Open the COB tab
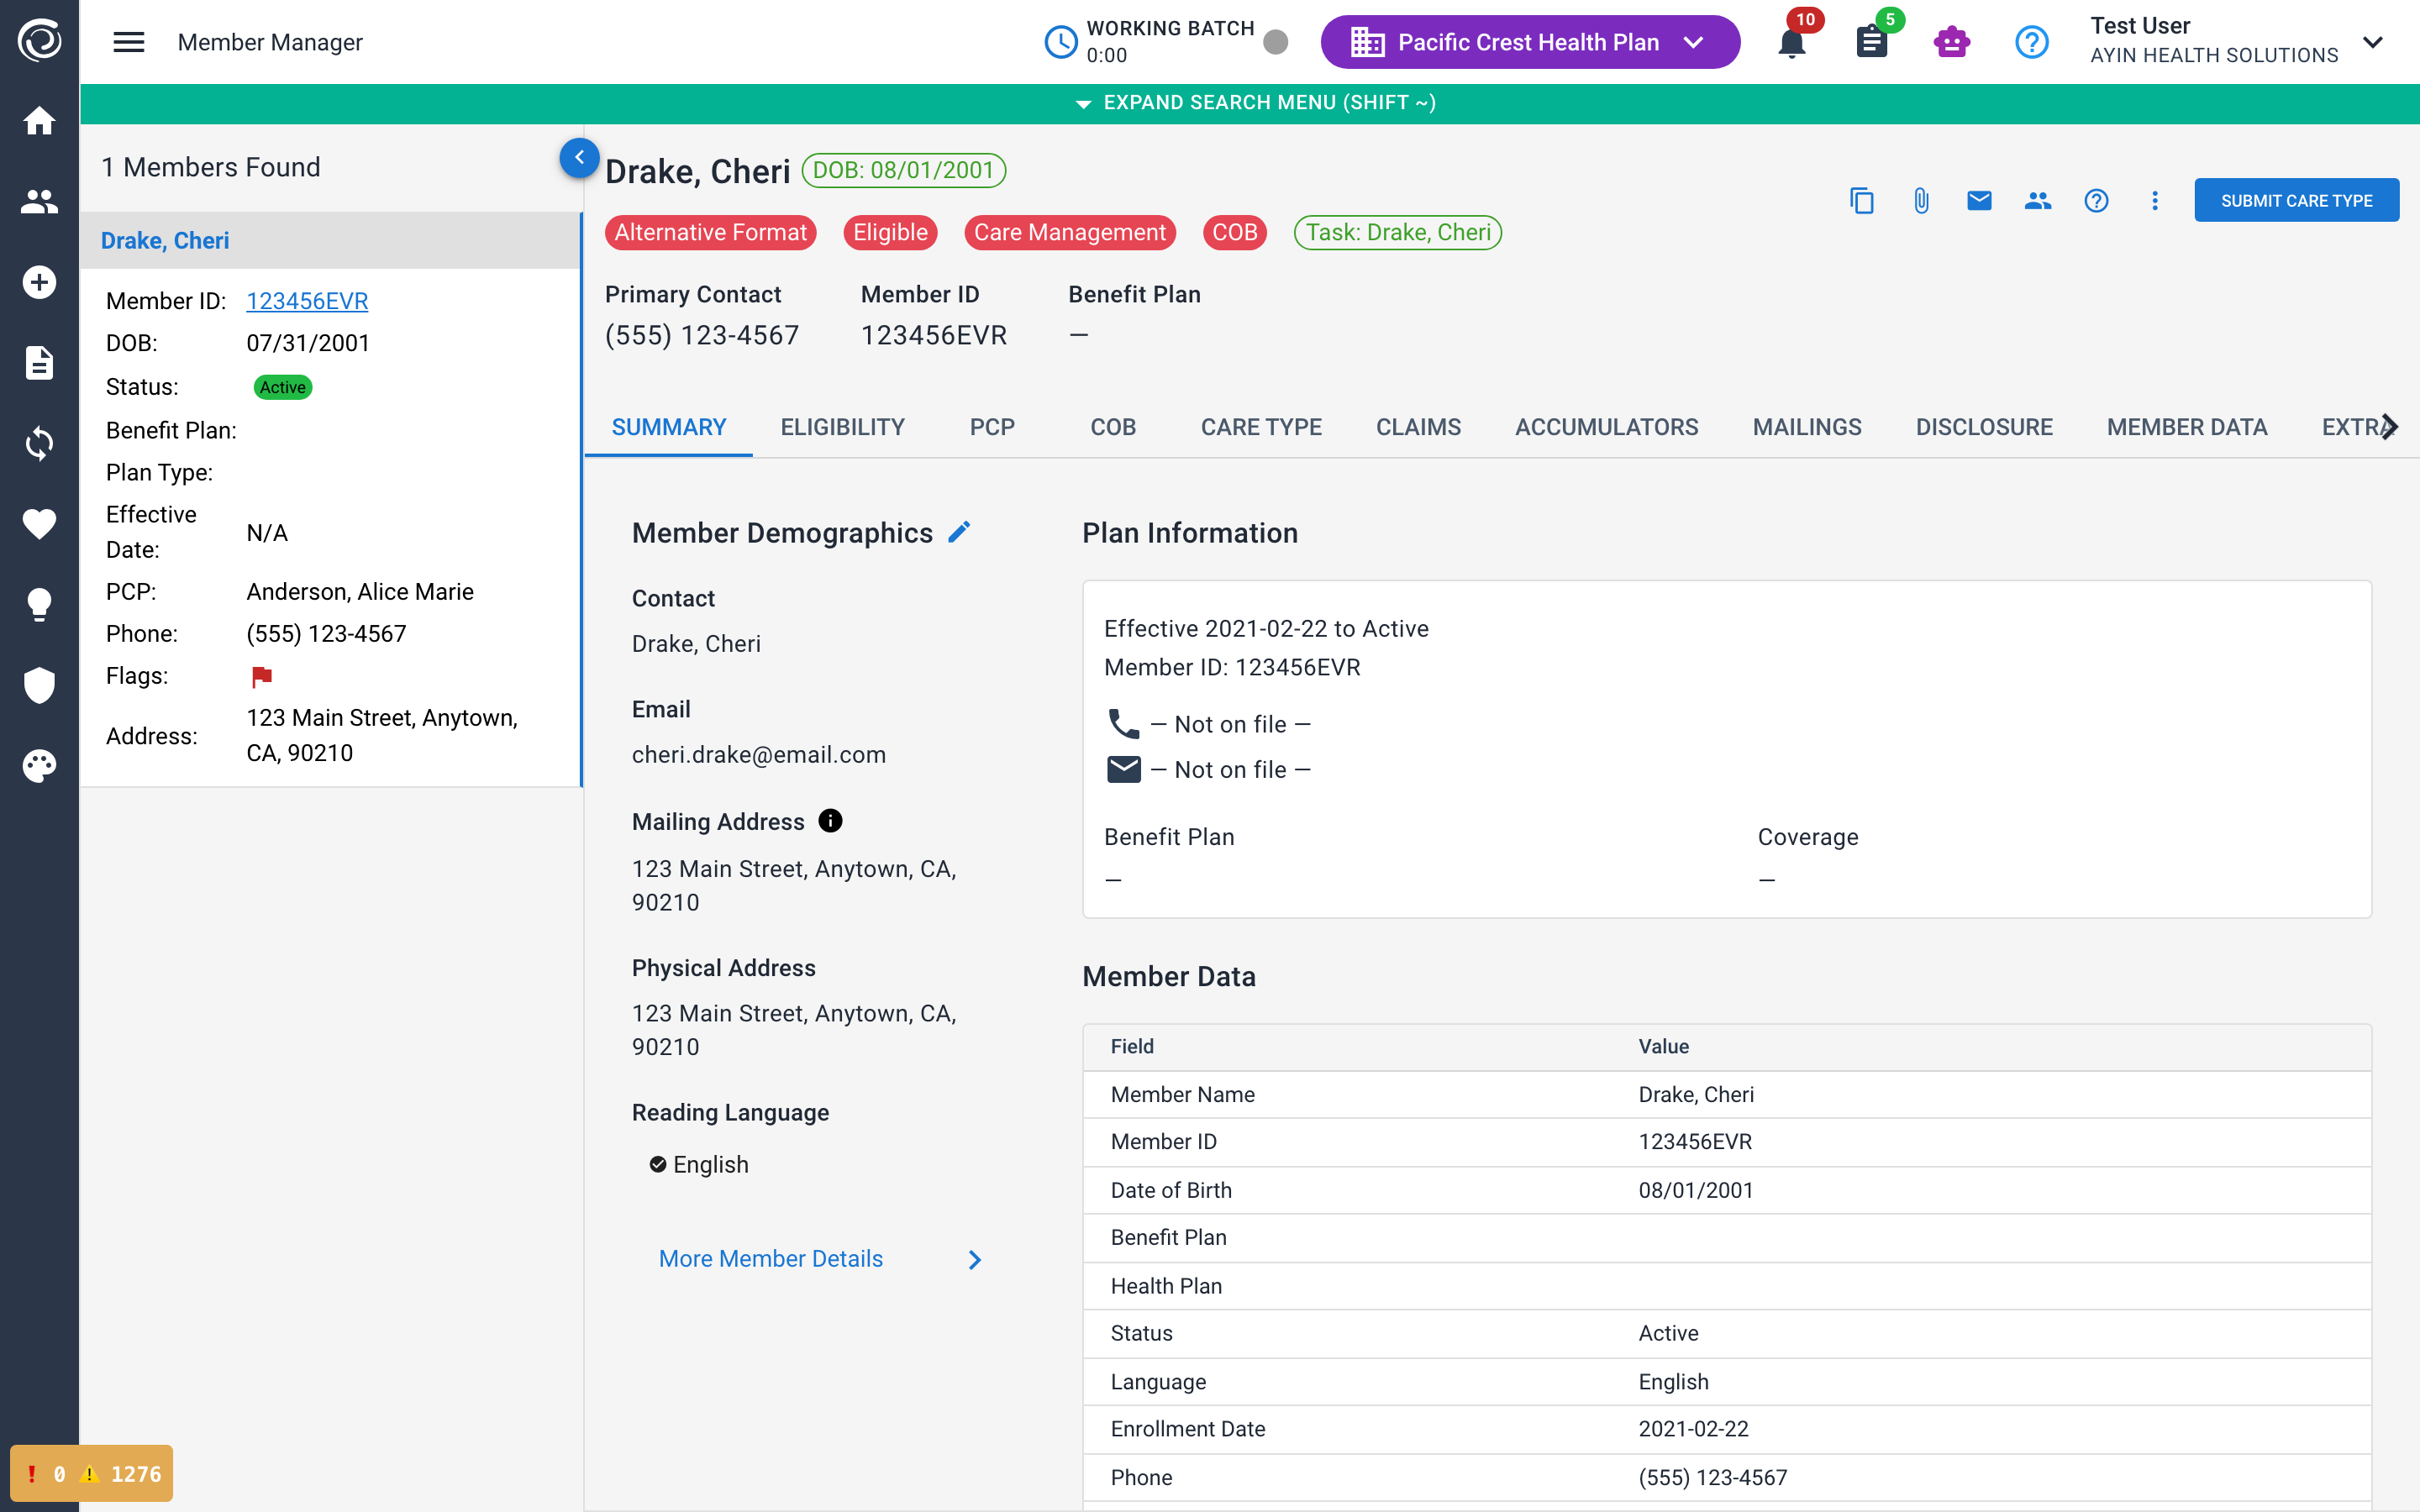The image size is (2420, 1512). [1113, 427]
